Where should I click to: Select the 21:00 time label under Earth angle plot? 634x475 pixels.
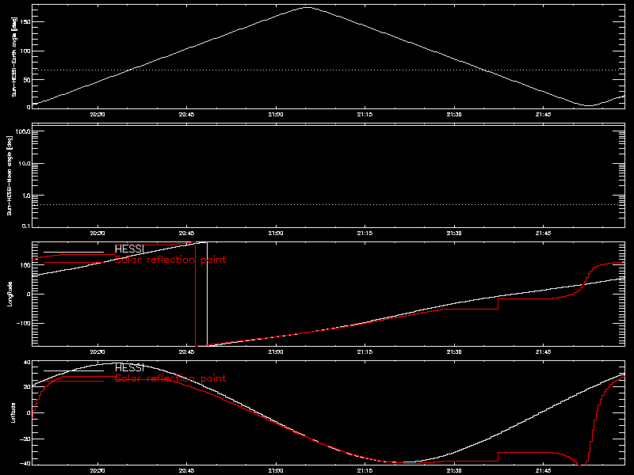(x=276, y=115)
